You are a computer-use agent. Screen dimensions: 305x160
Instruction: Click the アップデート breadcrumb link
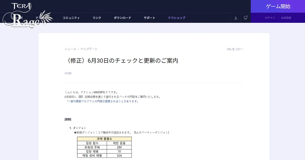[x=89, y=49]
